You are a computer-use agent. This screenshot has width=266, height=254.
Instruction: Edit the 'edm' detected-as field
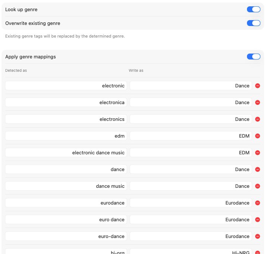[x=66, y=136]
